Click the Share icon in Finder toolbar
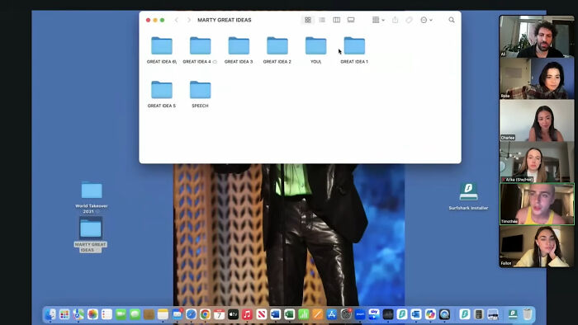This screenshot has width=578, height=325. (396, 20)
